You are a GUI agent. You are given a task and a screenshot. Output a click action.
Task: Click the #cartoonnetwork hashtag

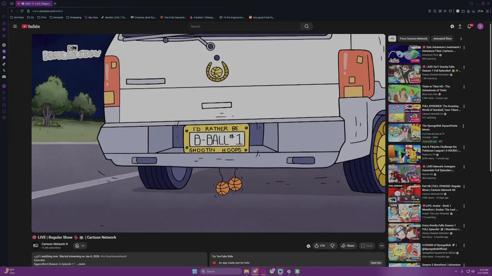click(x=116, y=256)
